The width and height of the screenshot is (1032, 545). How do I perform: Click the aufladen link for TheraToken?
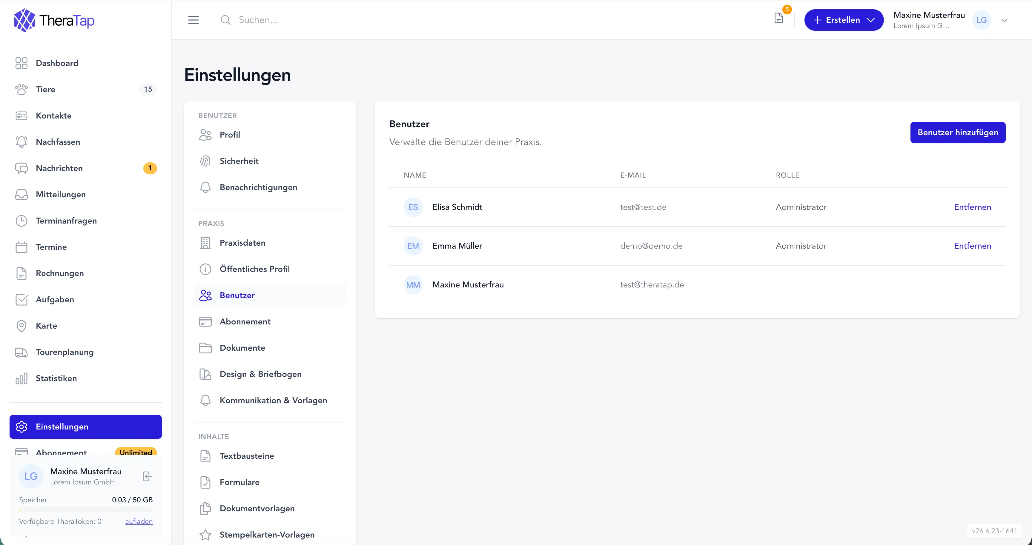[x=139, y=521]
